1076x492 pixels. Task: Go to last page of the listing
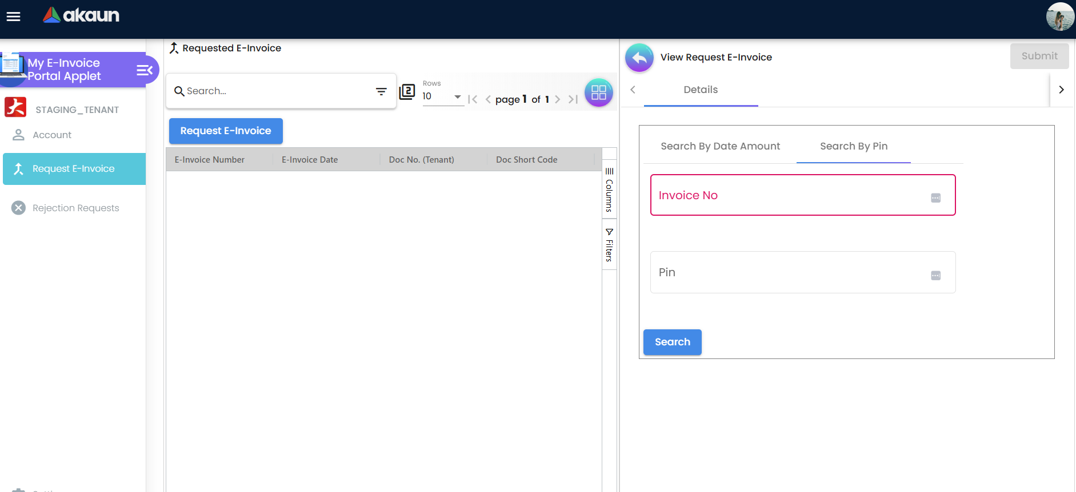[x=573, y=99]
